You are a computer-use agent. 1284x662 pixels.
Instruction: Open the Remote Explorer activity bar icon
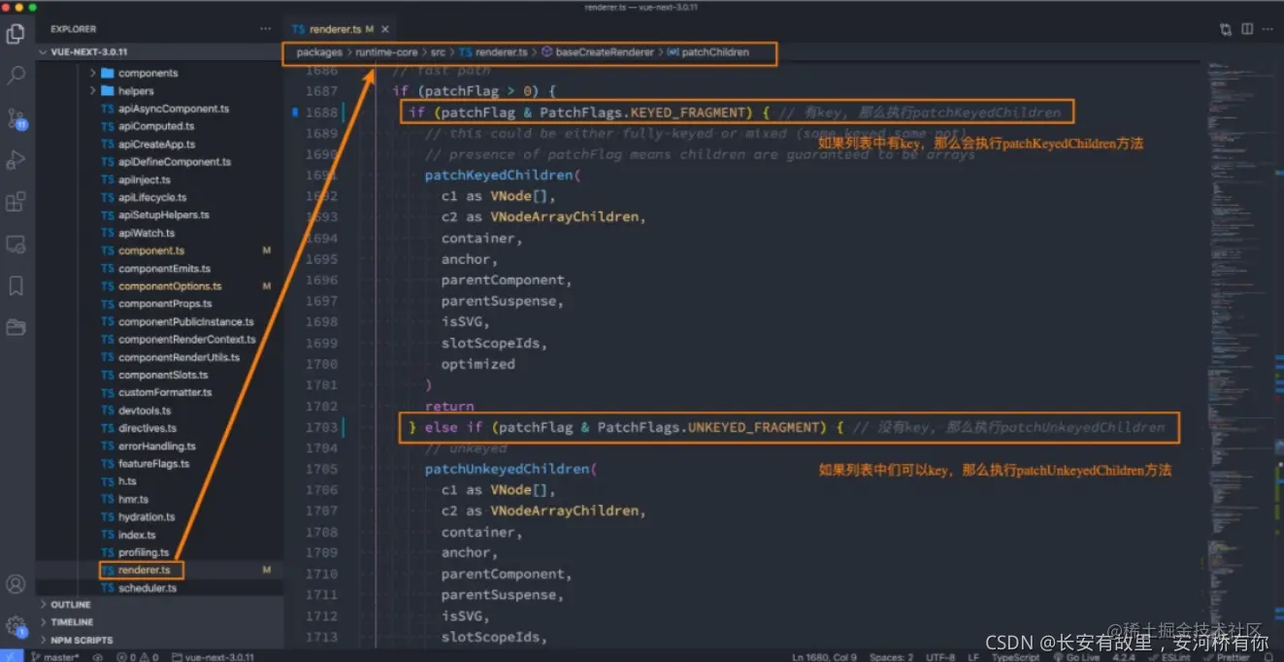tap(16, 245)
